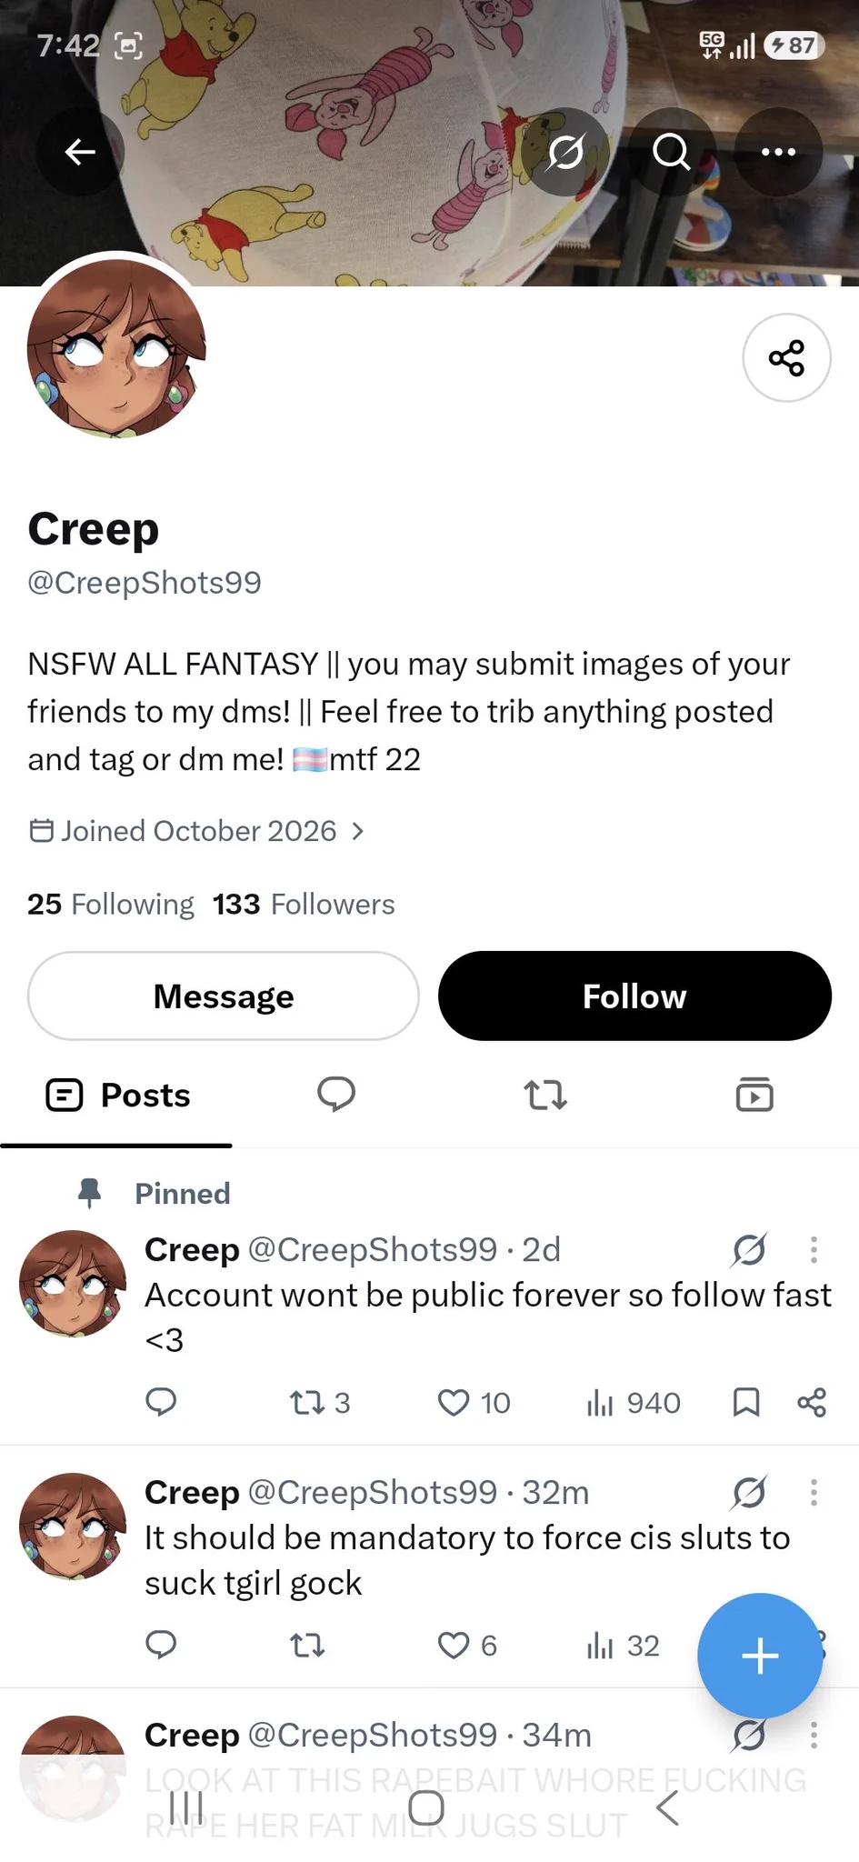Open reply on the pinned post
The height and width of the screenshot is (1862, 859).
coord(161,1402)
